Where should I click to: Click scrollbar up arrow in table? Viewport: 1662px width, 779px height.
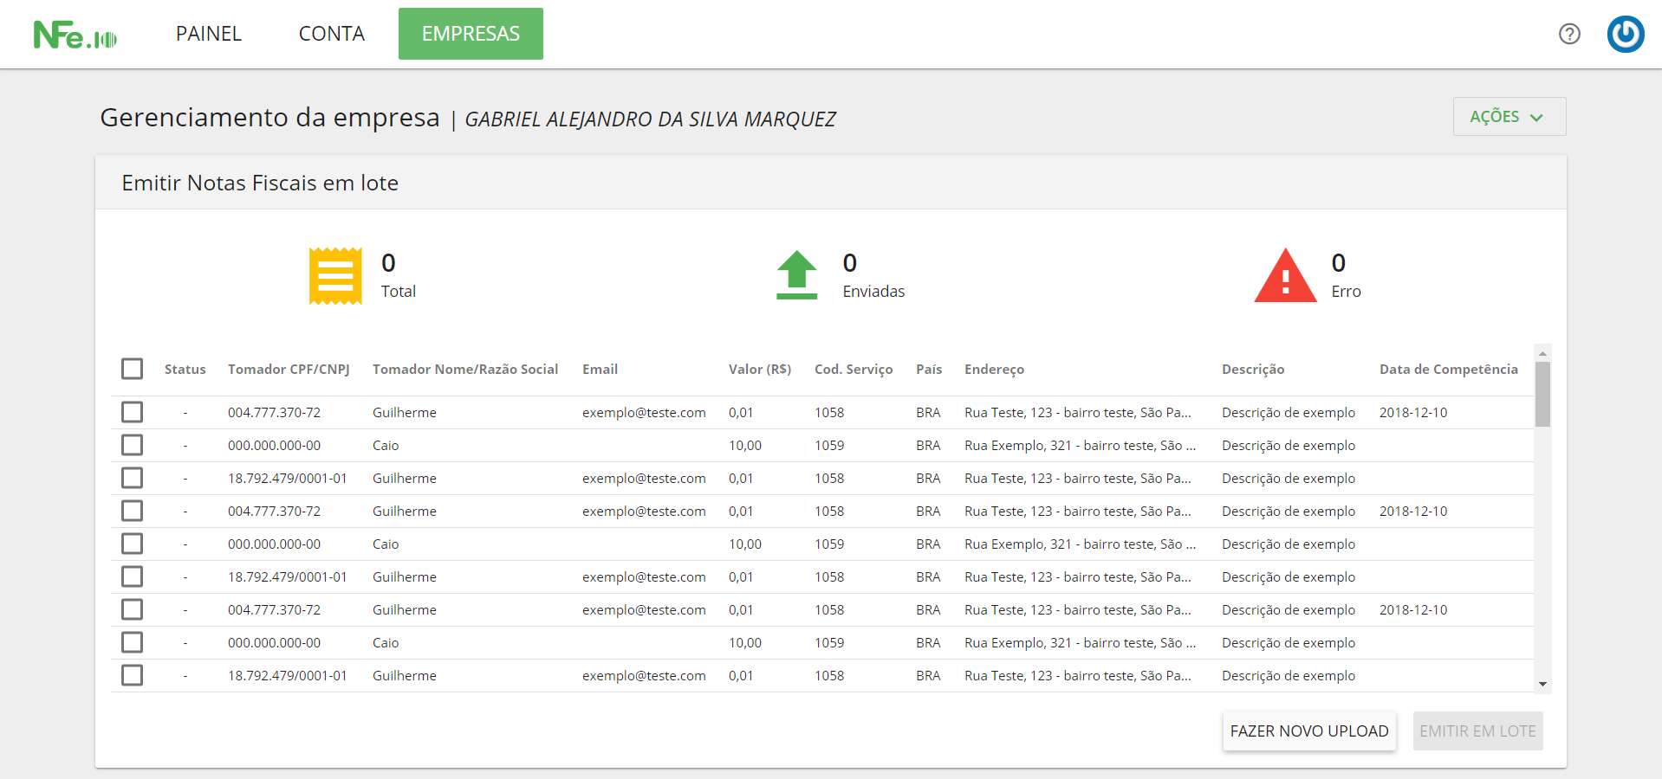tap(1542, 353)
